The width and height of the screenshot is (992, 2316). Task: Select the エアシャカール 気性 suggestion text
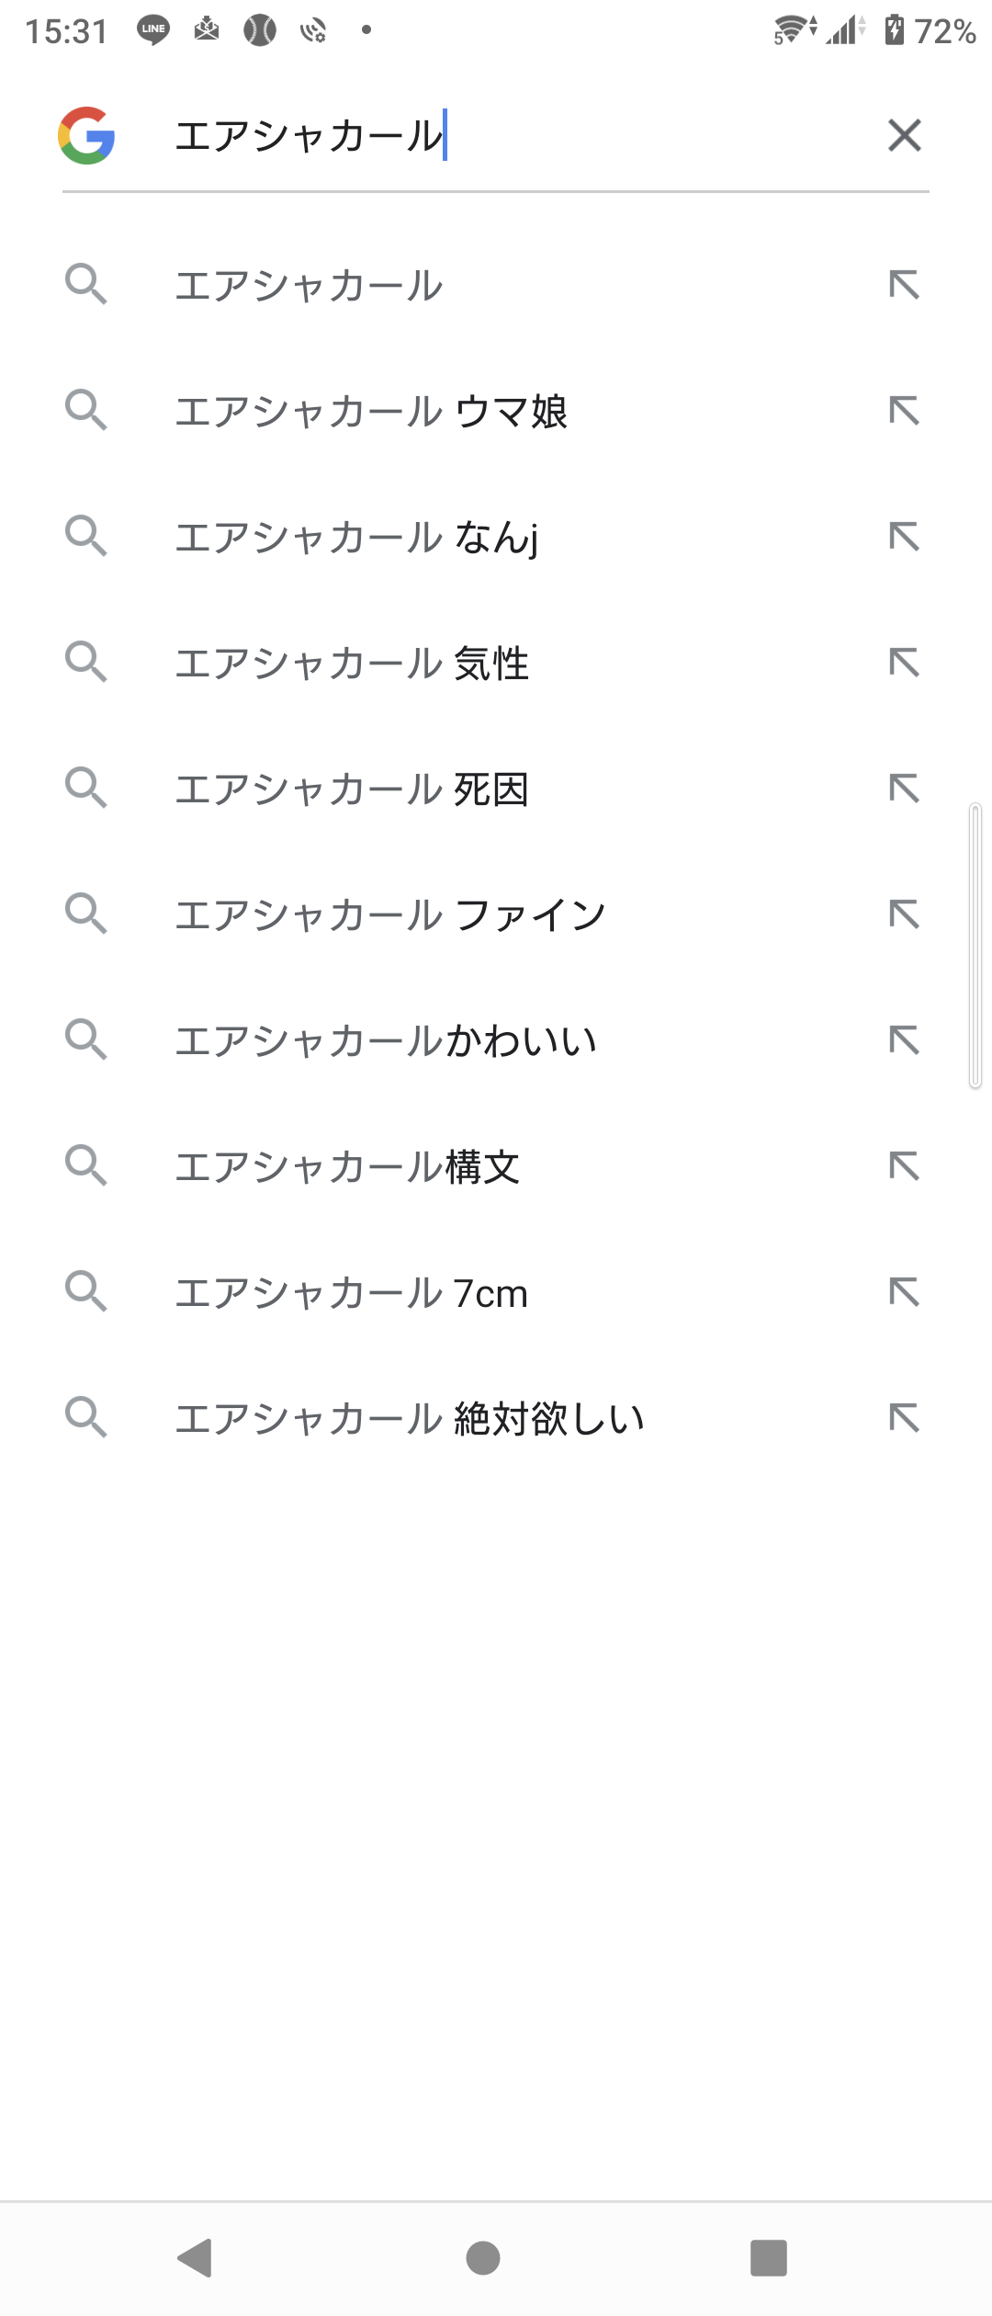coord(353,664)
